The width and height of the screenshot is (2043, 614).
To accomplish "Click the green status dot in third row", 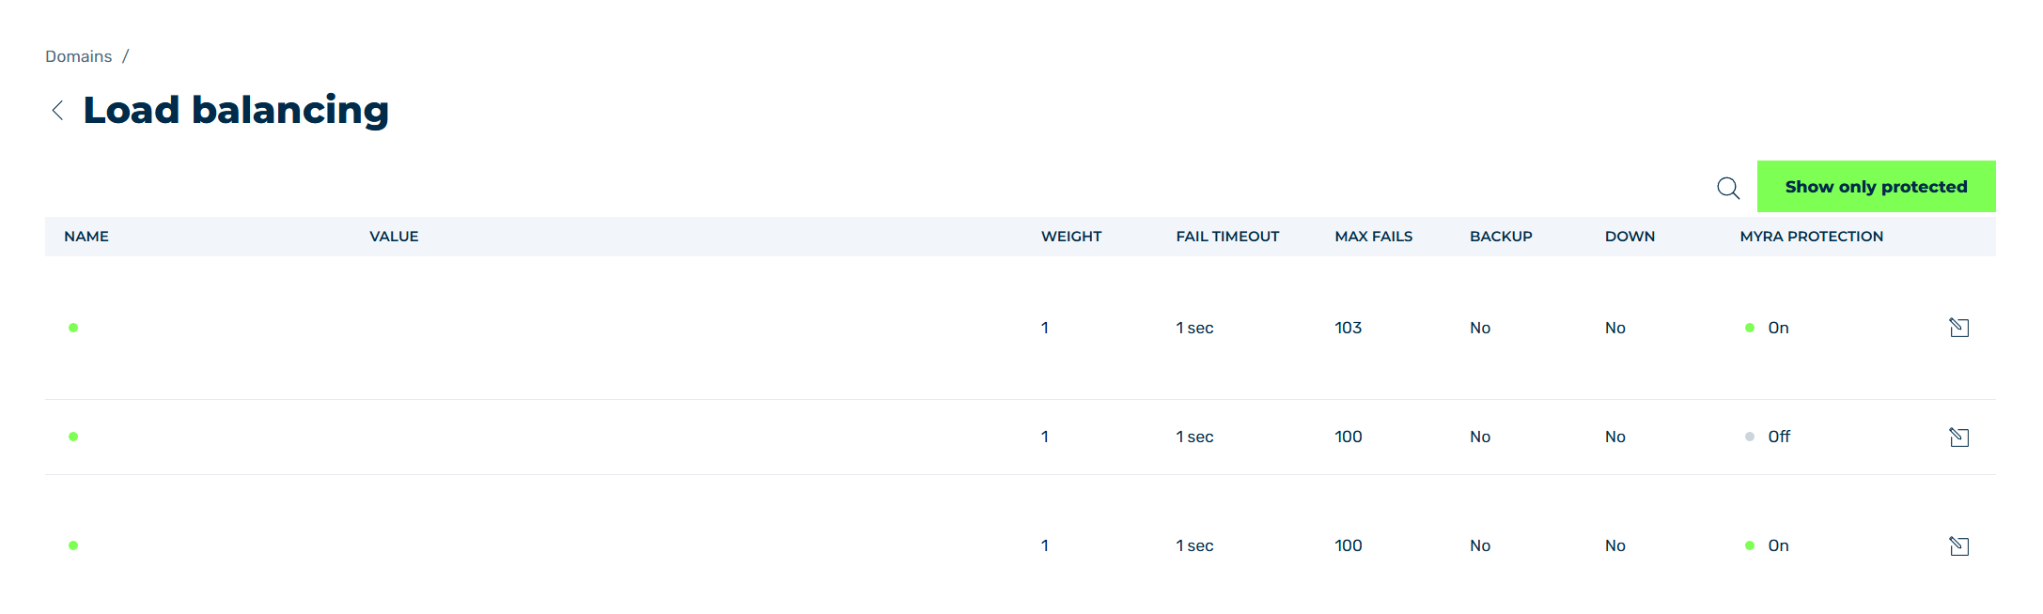I will [x=73, y=545].
